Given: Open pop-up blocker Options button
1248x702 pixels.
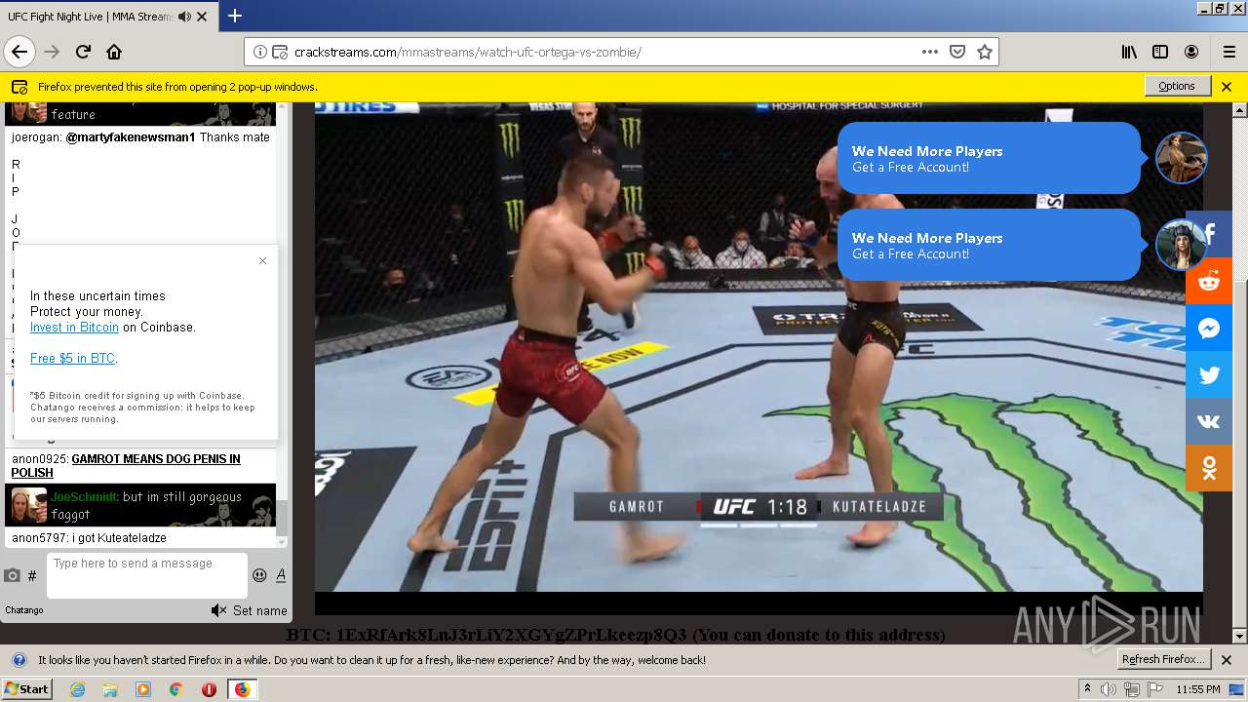Looking at the screenshot, I should [1177, 86].
